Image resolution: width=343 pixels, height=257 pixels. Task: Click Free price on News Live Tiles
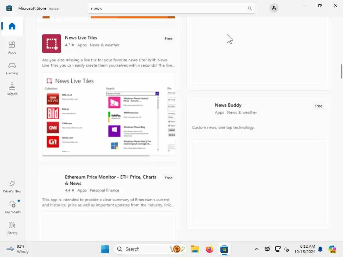pos(168,39)
